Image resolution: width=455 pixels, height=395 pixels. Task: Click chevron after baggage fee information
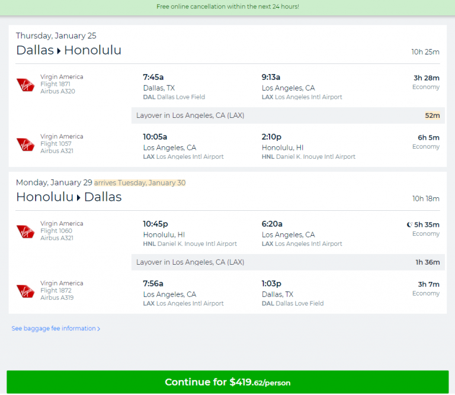pyautogui.click(x=99, y=329)
